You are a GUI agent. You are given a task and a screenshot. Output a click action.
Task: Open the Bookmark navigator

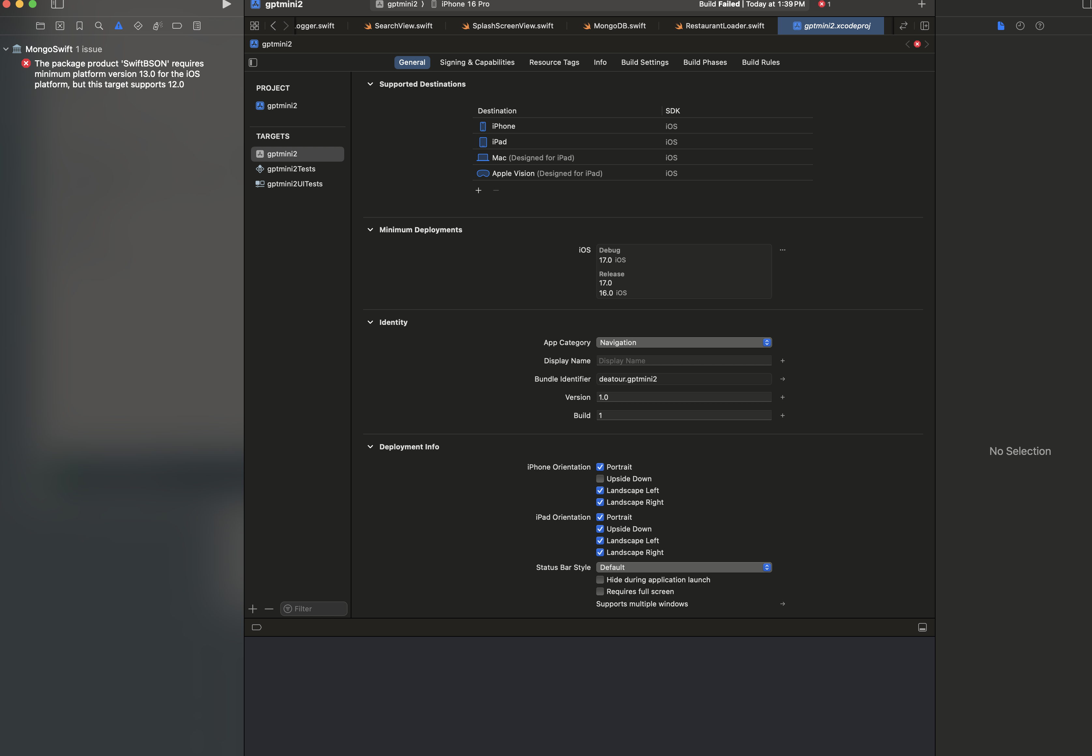tap(80, 25)
